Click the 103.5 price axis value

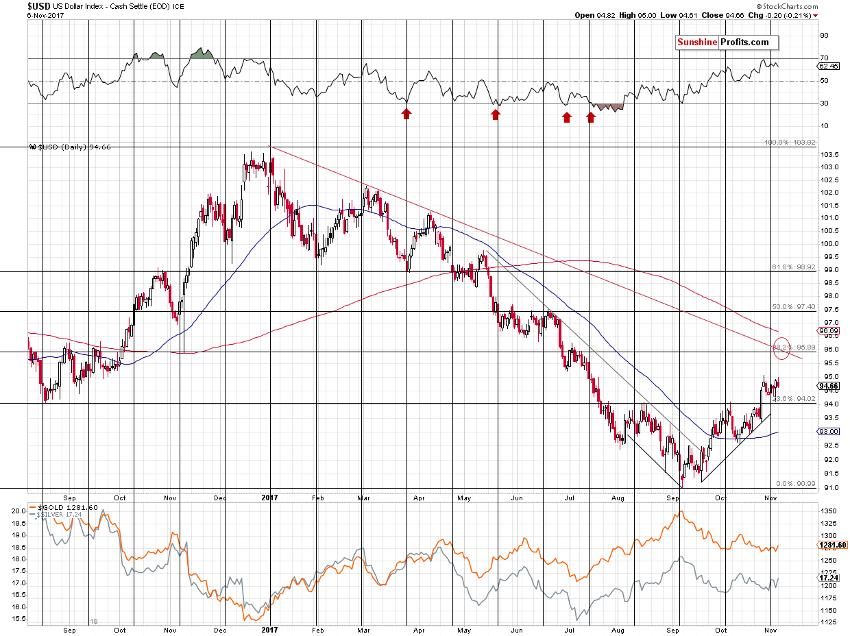(829, 154)
